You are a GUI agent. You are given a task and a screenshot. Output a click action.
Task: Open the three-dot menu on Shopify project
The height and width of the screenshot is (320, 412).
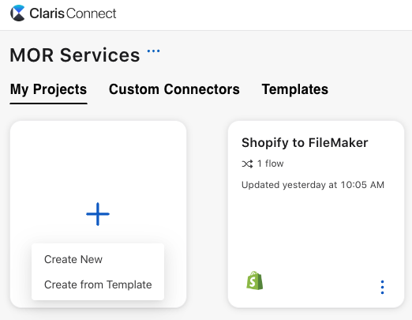click(x=382, y=287)
